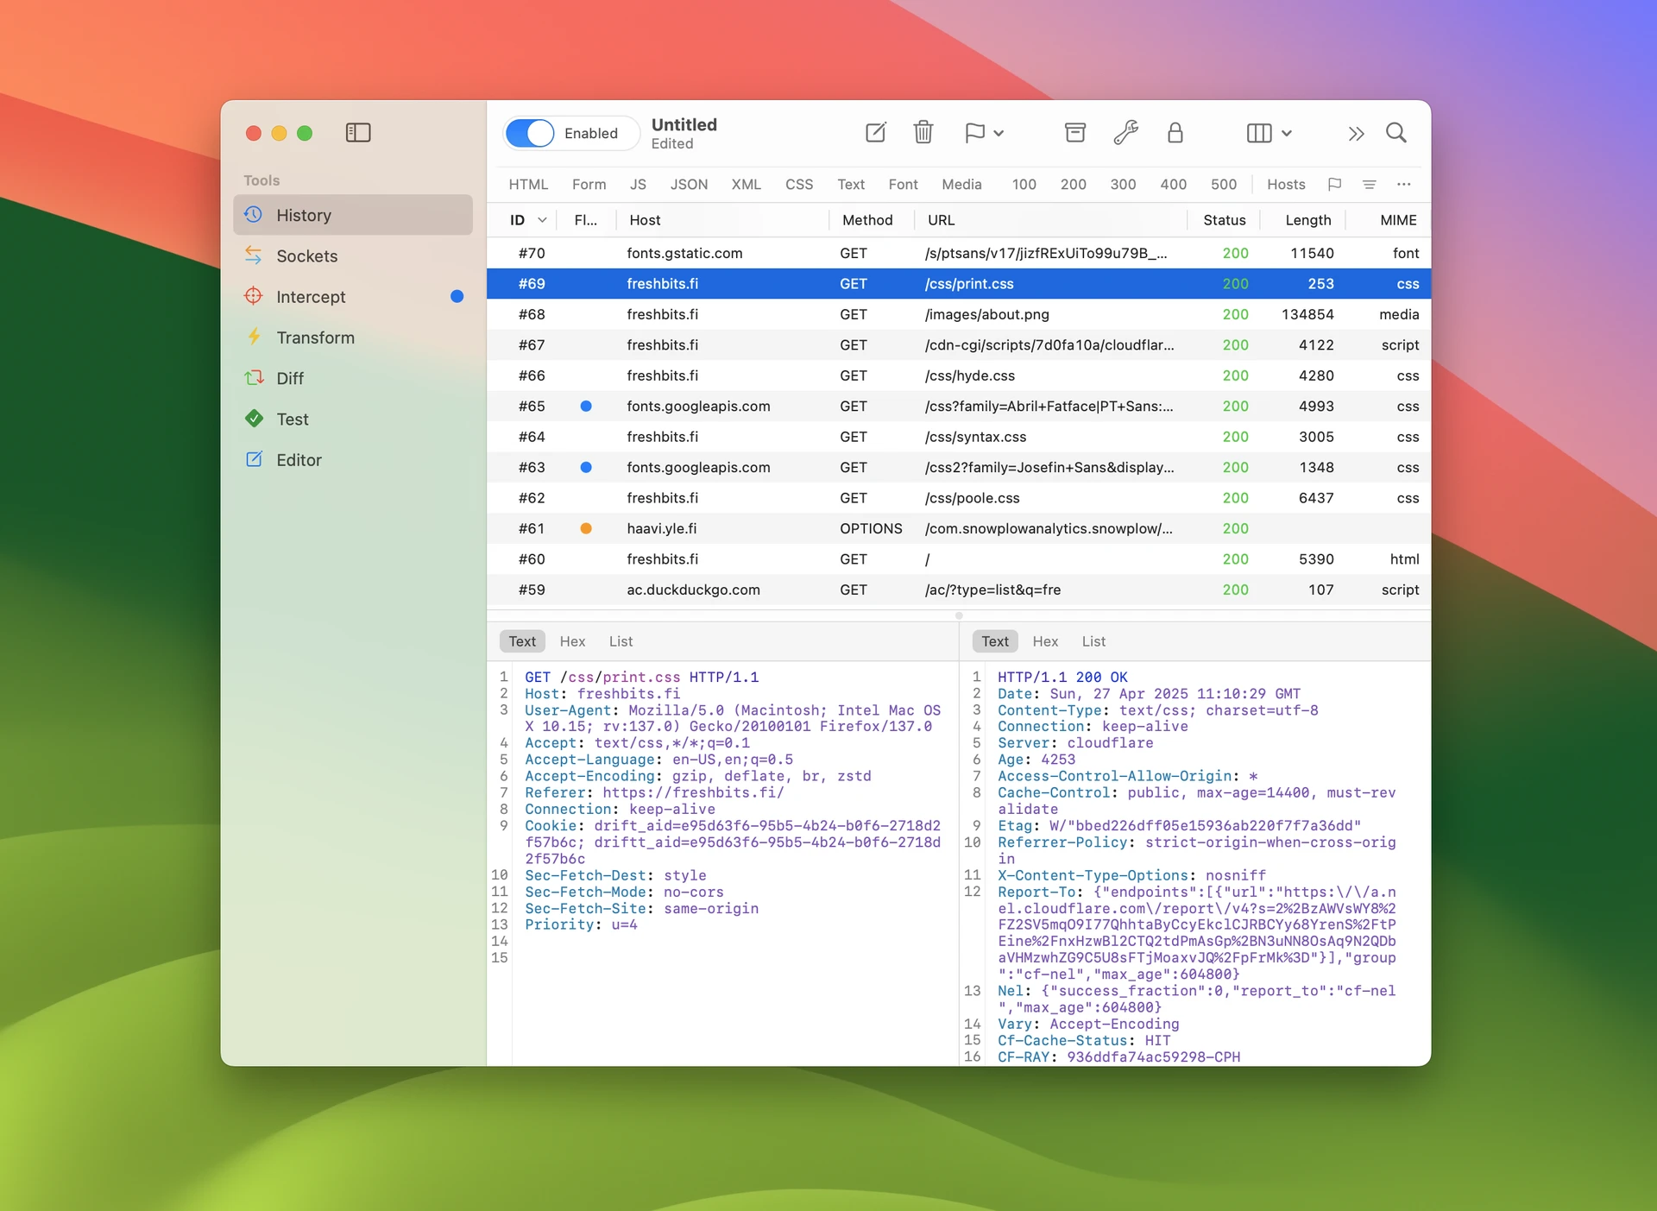Click the padlock SSL icon
1657x1211 pixels.
tap(1175, 133)
